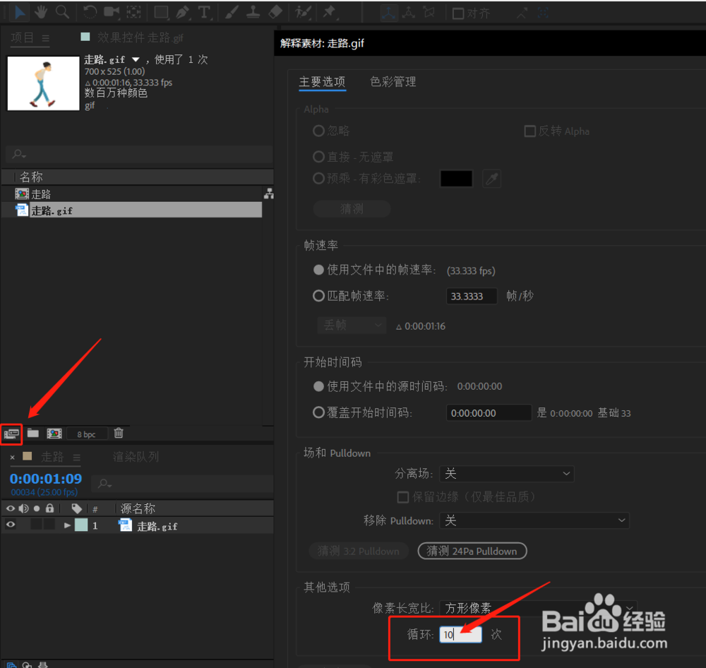
Task: Click the 猜测 24Pa Pulldown button
Action: coord(472,551)
